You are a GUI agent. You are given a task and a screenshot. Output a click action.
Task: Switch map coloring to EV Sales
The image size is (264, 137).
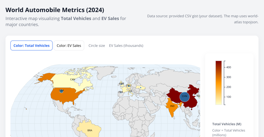coord(69,45)
